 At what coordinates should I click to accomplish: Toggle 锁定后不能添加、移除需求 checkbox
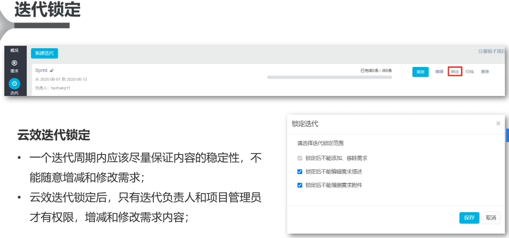[300, 158]
